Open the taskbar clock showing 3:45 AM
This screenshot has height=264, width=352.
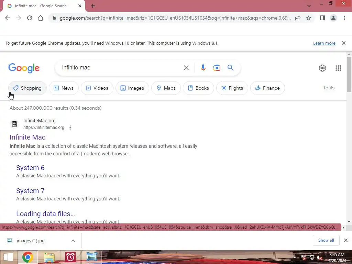337,257
